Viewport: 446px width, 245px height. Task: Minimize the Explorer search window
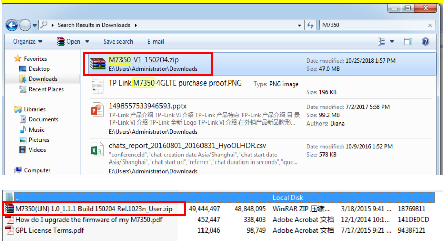pos(394,8)
